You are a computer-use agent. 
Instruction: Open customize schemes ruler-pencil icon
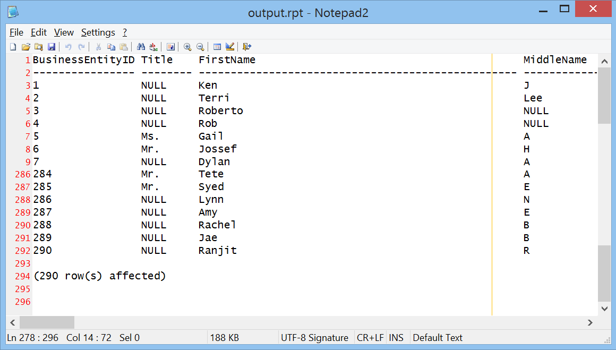click(230, 47)
